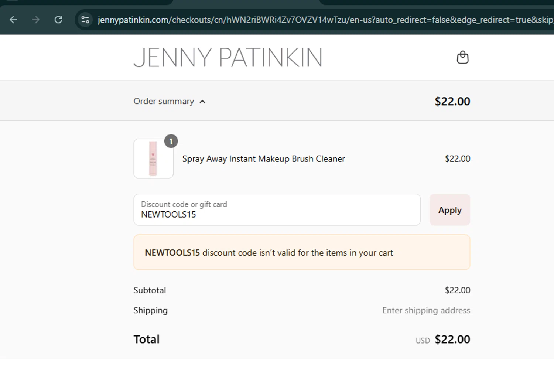Reload the checkout page
554x365 pixels.
tap(58, 20)
